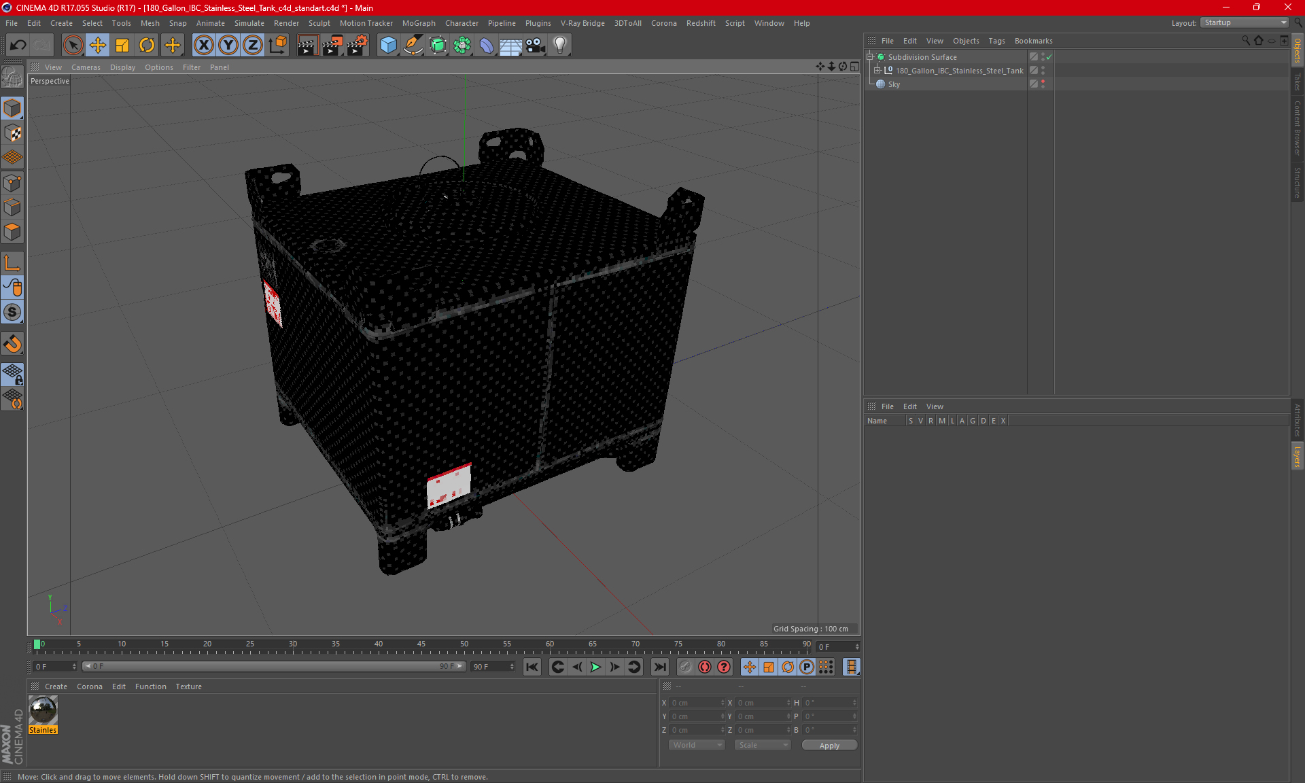Switch to Texture mode checker icon
Viewport: 1305px width, 783px height.
12,133
